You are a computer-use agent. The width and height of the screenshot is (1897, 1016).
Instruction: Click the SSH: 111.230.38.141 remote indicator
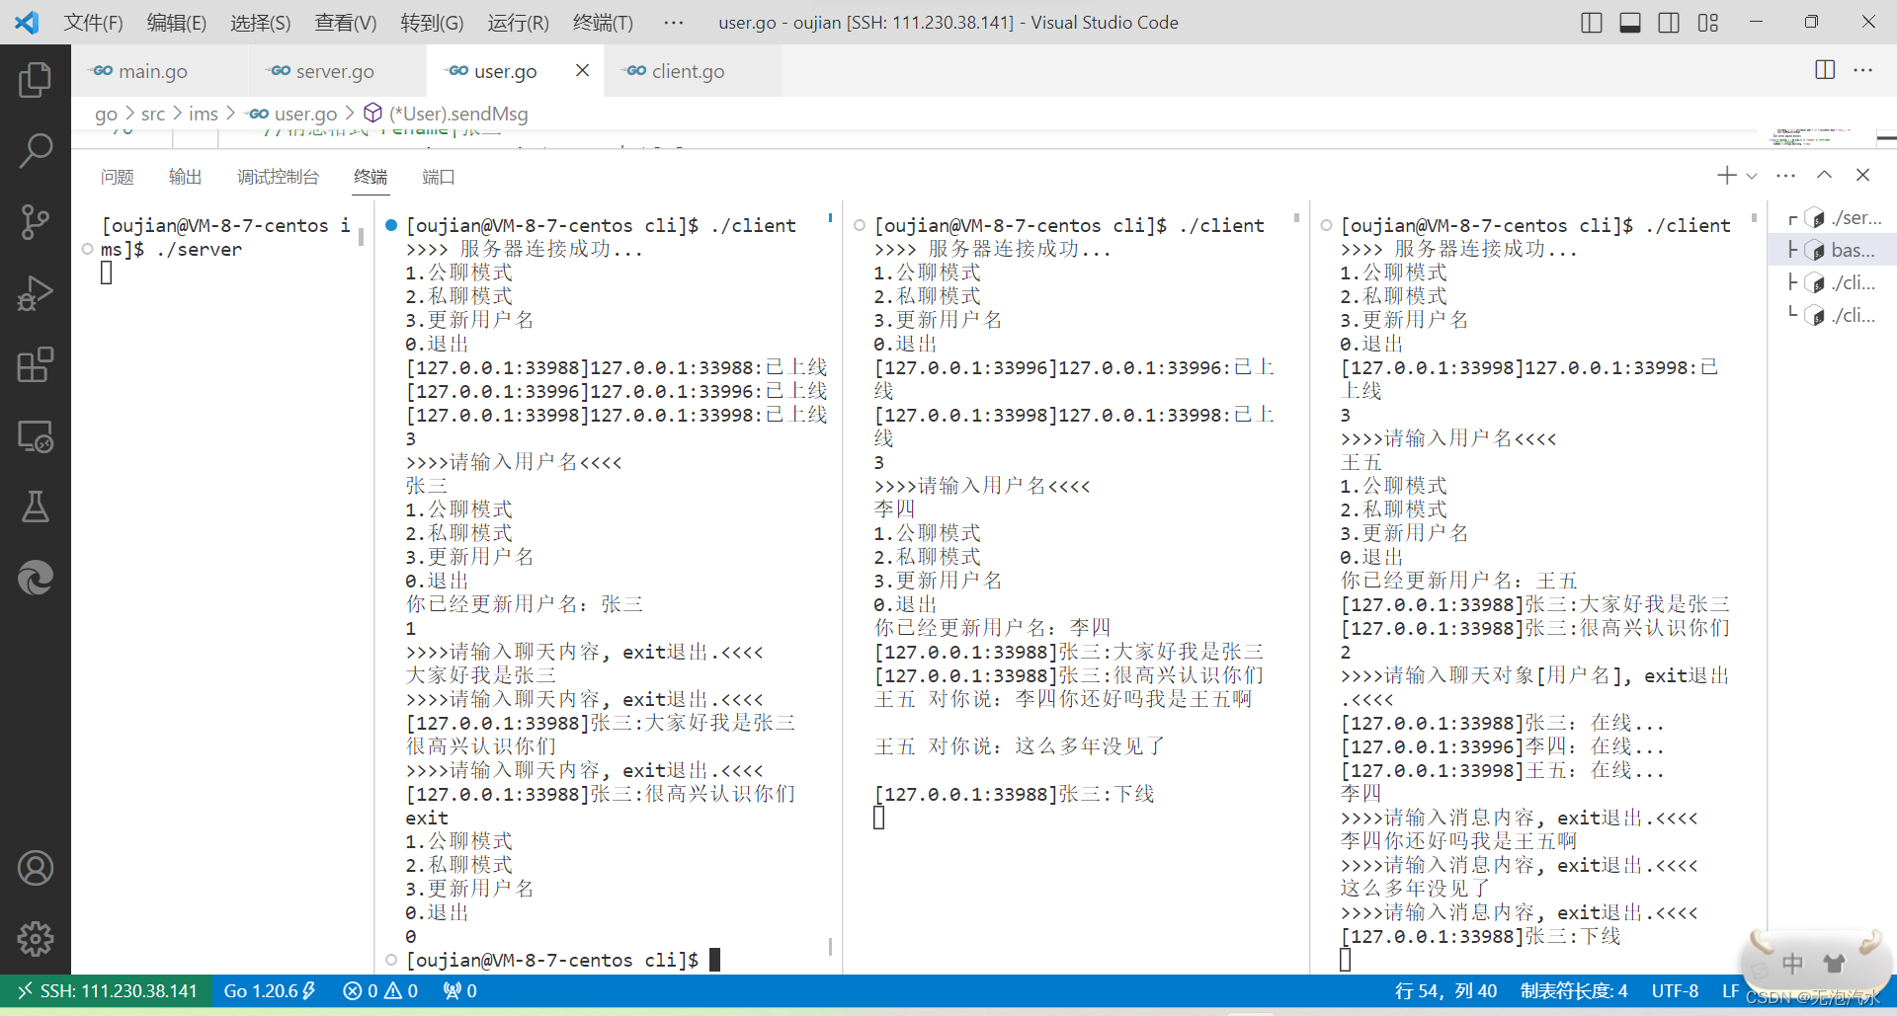pos(105,990)
